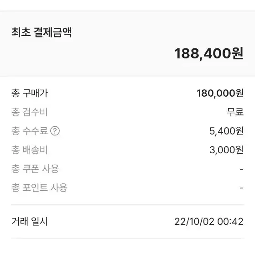Screen dimensions: 255x255
Task: Select the 최초 결제금액 heading
Action: click(42, 32)
